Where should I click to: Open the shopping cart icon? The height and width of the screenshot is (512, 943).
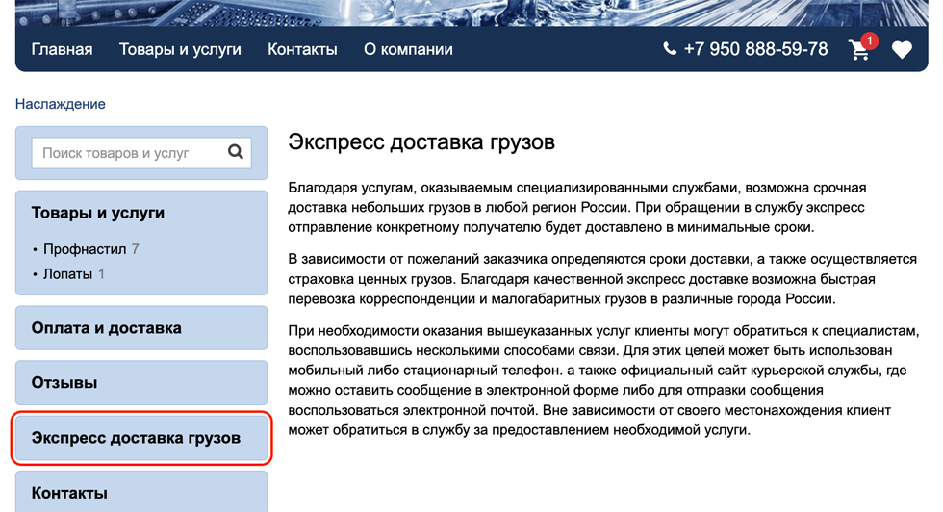click(859, 51)
